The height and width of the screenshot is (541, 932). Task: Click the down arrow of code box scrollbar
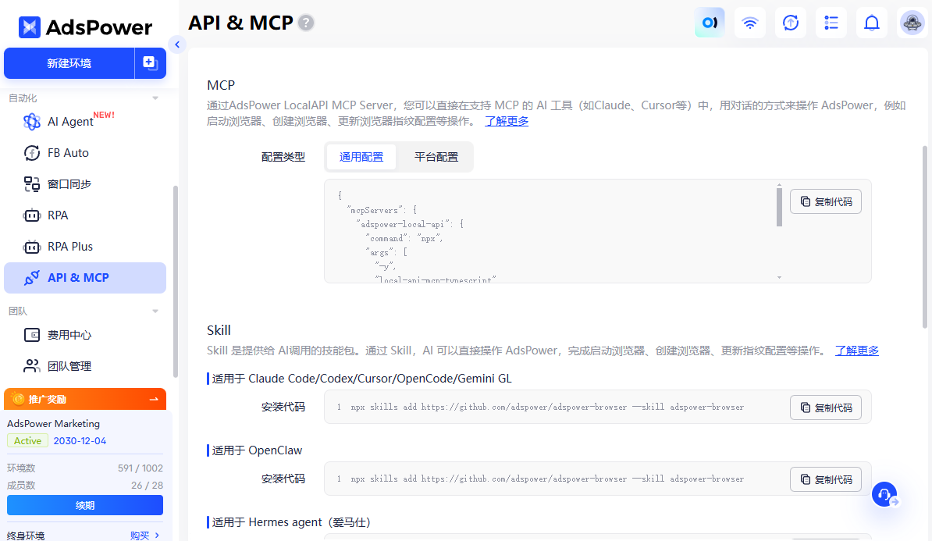click(779, 278)
